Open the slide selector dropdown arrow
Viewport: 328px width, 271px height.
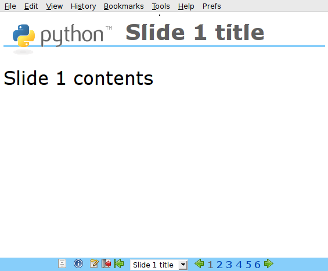click(x=183, y=265)
